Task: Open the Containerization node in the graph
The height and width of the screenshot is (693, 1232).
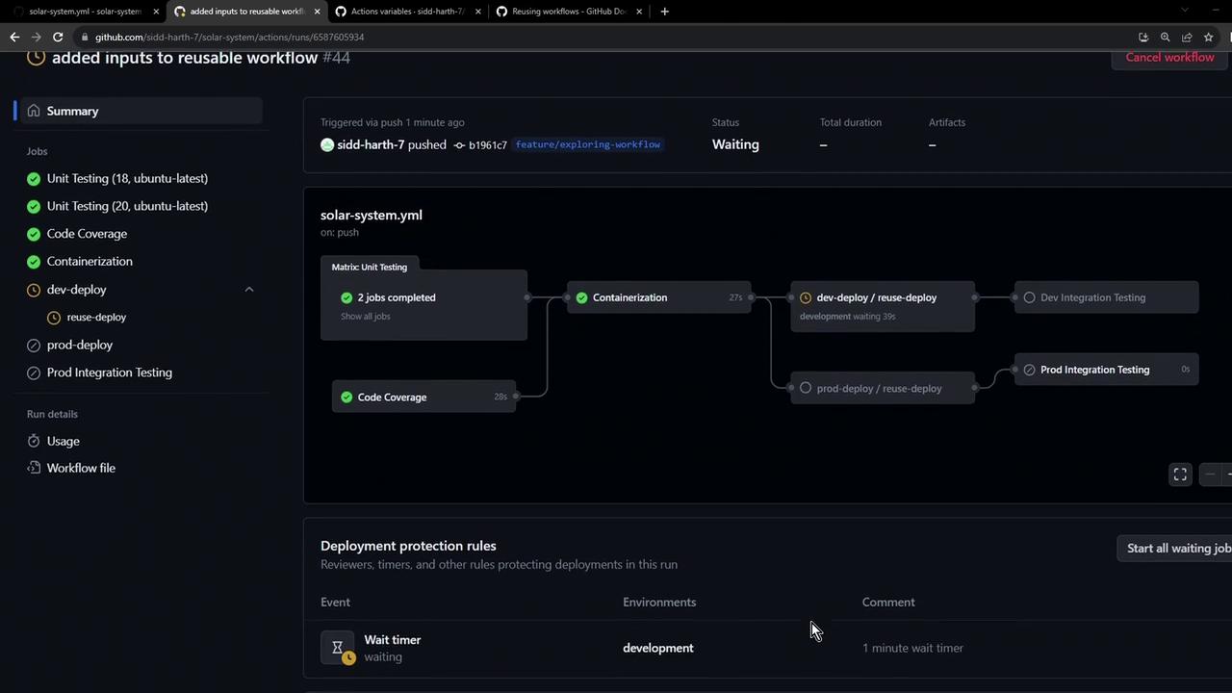Action: (x=658, y=297)
